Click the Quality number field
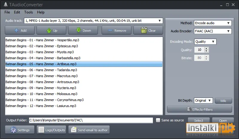The image size is (239, 139). (199, 50)
